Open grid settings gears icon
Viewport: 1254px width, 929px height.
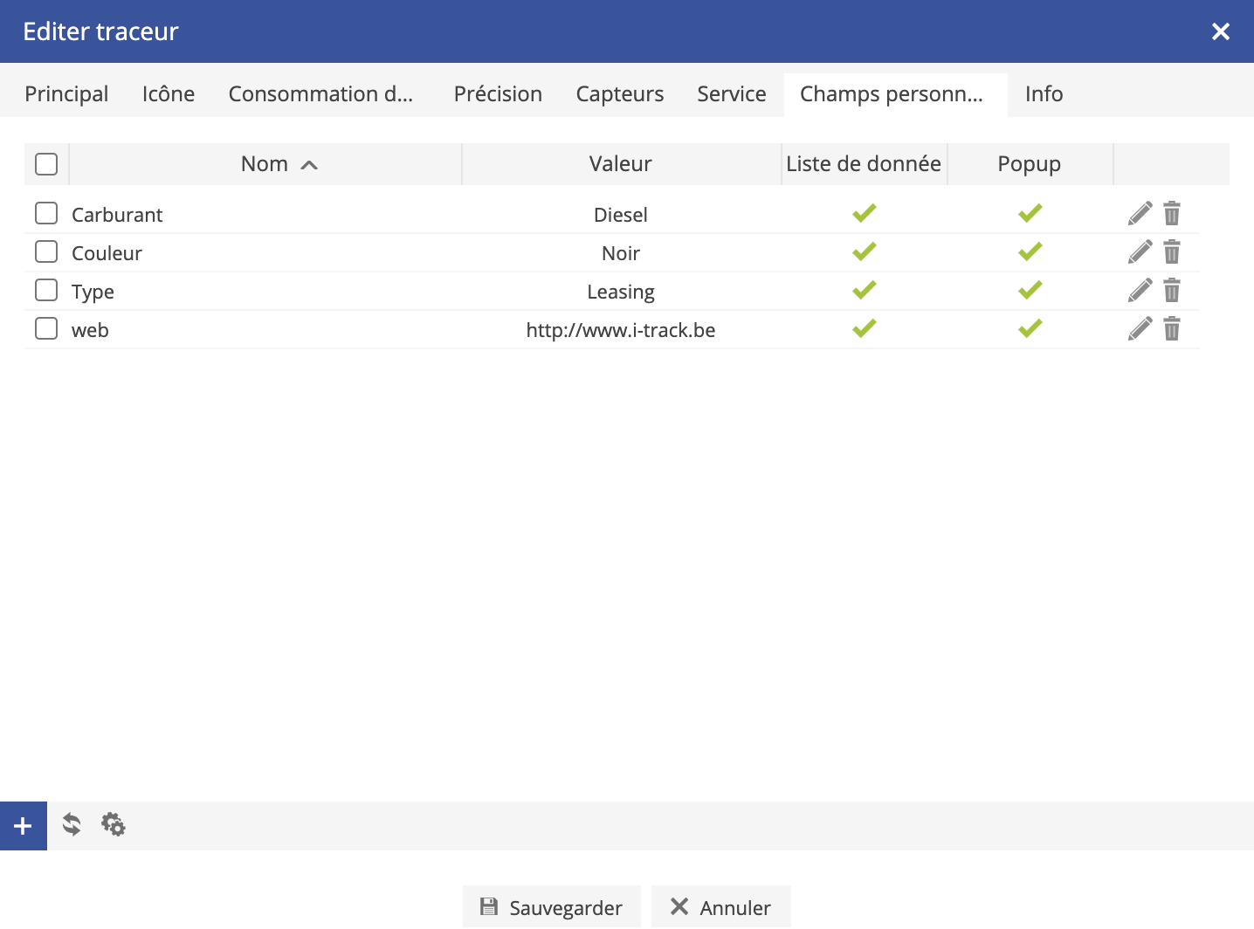(114, 824)
